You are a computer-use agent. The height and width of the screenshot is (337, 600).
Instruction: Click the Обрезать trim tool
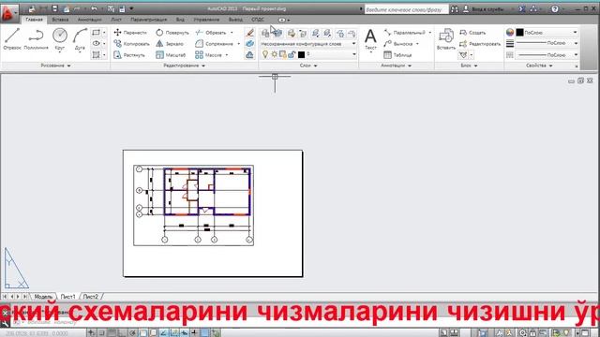coord(211,33)
